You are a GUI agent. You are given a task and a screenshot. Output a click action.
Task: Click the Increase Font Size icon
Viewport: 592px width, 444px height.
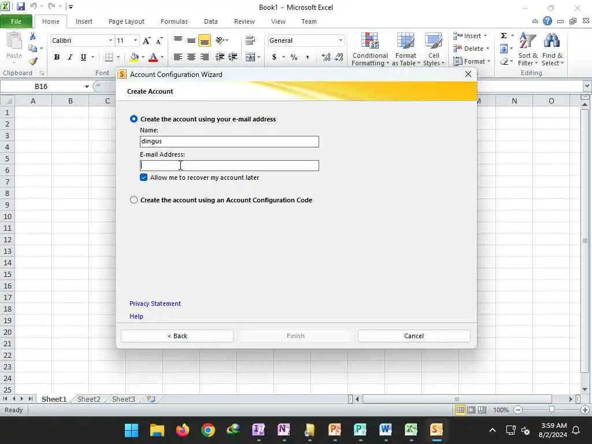tap(146, 40)
